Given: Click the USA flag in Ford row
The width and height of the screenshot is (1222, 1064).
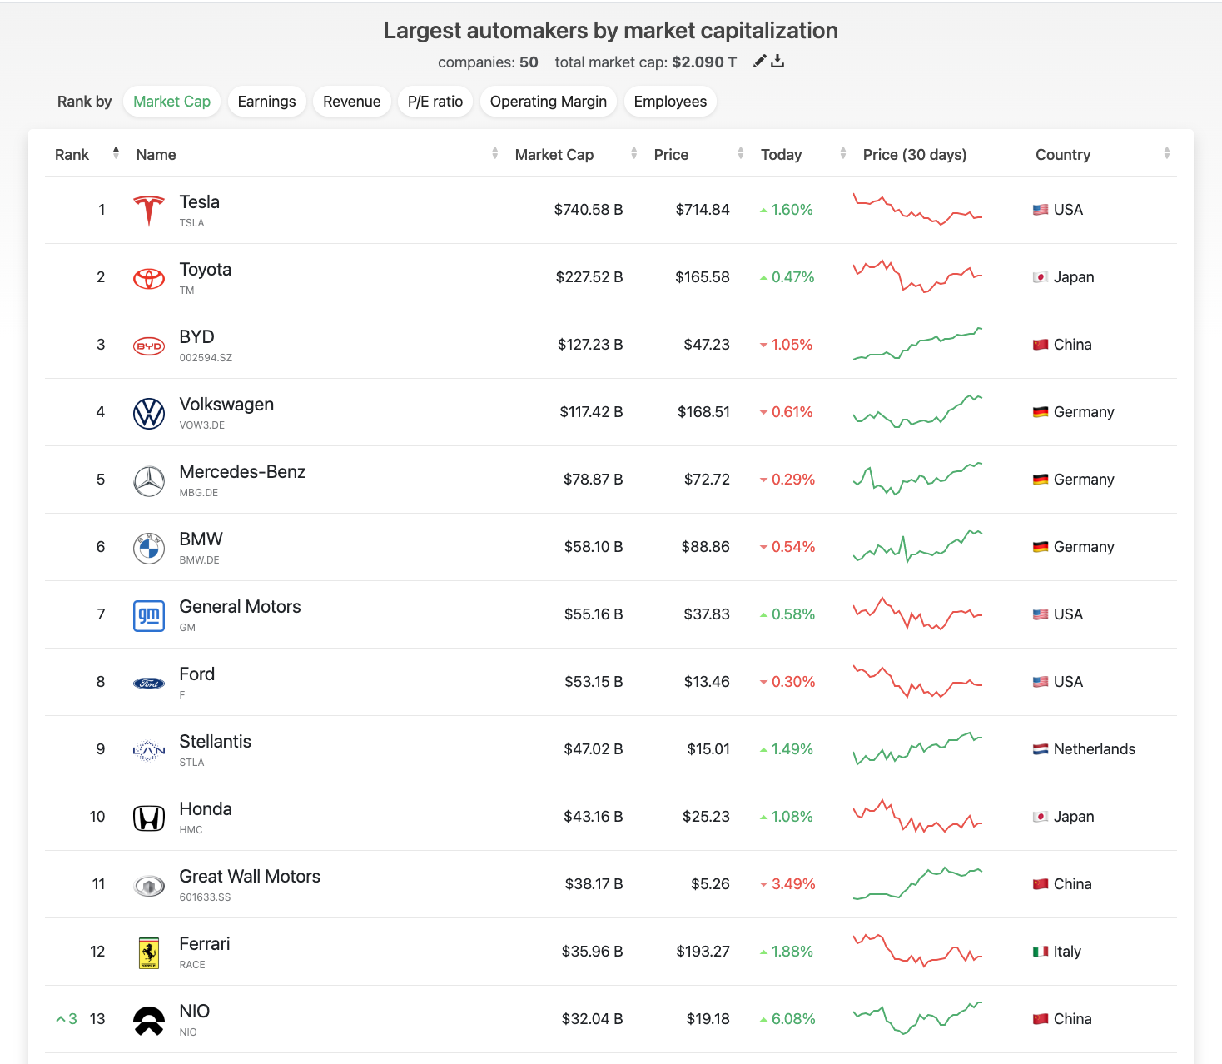Looking at the screenshot, I should pos(1041,682).
